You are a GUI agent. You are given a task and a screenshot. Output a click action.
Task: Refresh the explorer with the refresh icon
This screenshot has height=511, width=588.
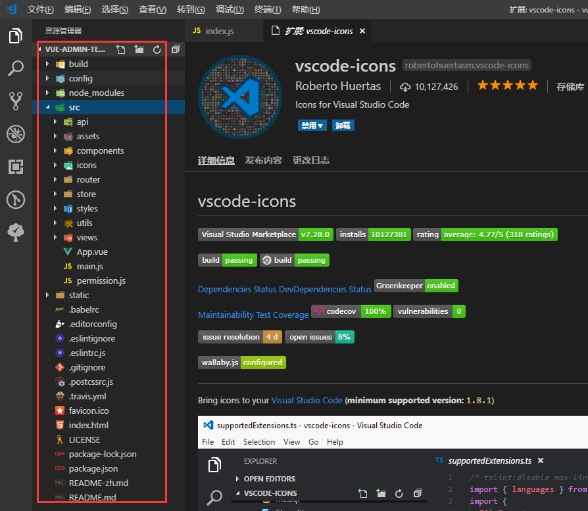[x=157, y=49]
